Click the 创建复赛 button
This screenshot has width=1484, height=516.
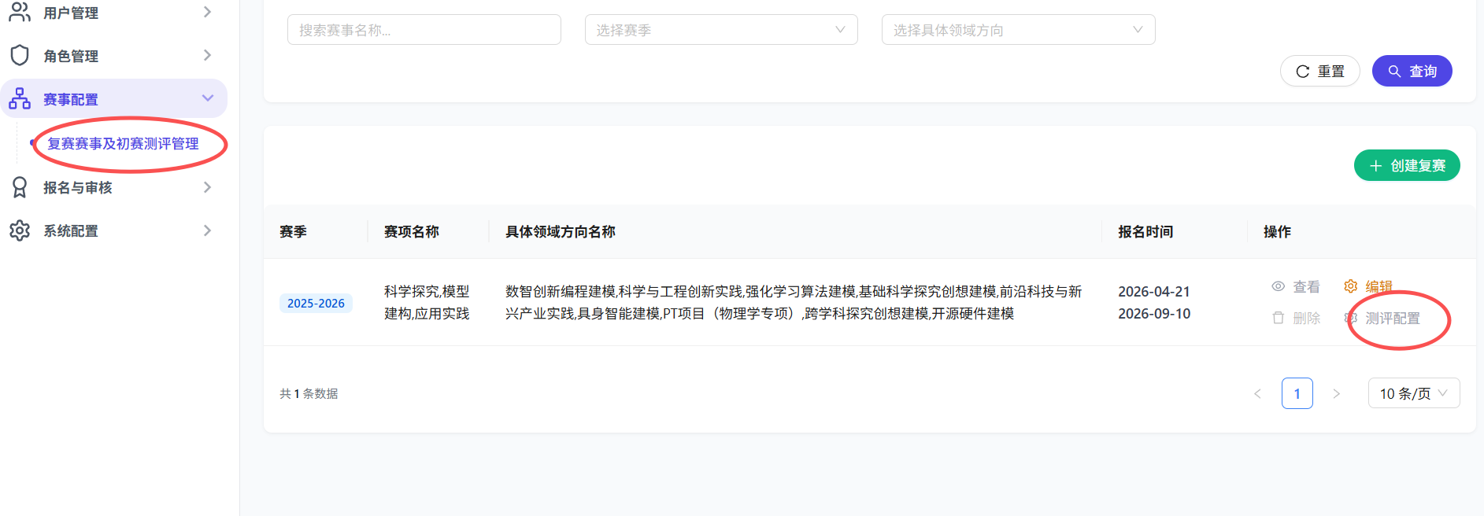[1407, 165]
